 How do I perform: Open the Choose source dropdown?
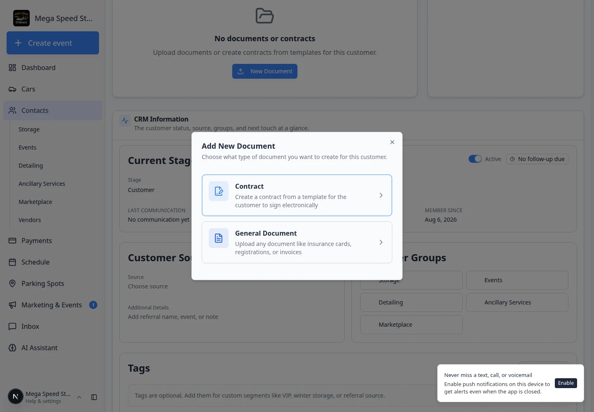pyautogui.click(x=232, y=286)
